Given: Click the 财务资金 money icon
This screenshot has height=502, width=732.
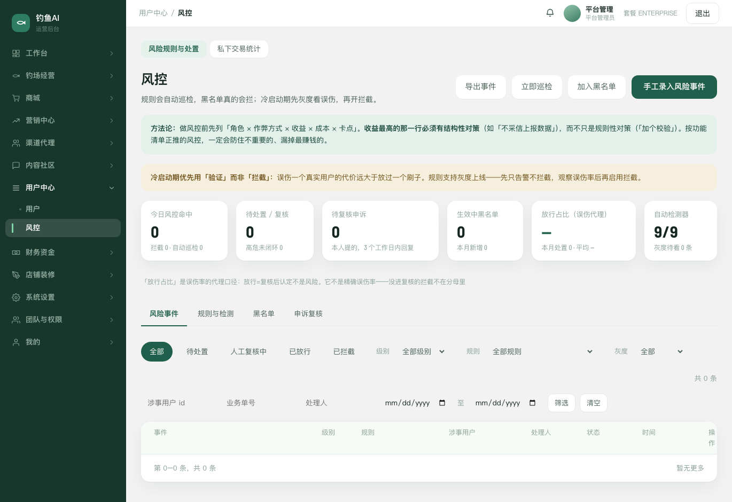Looking at the screenshot, I should coord(16,253).
